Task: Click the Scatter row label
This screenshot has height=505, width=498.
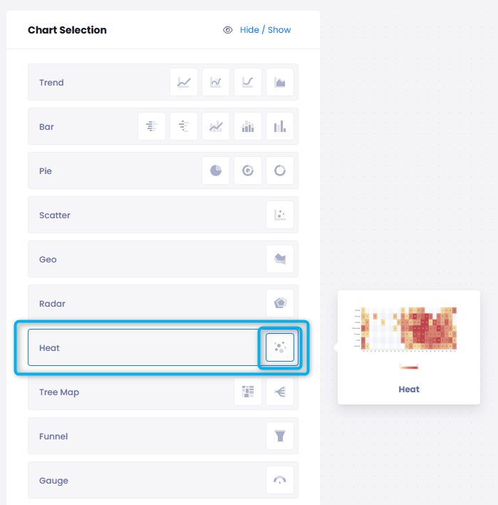Action: tap(55, 215)
